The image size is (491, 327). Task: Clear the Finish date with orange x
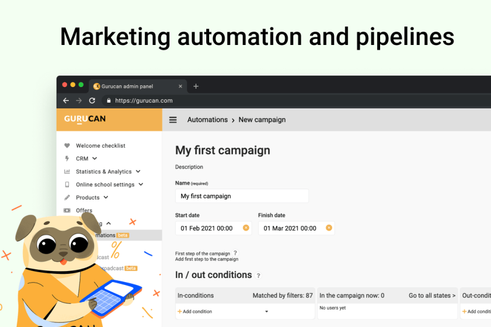point(329,228)
